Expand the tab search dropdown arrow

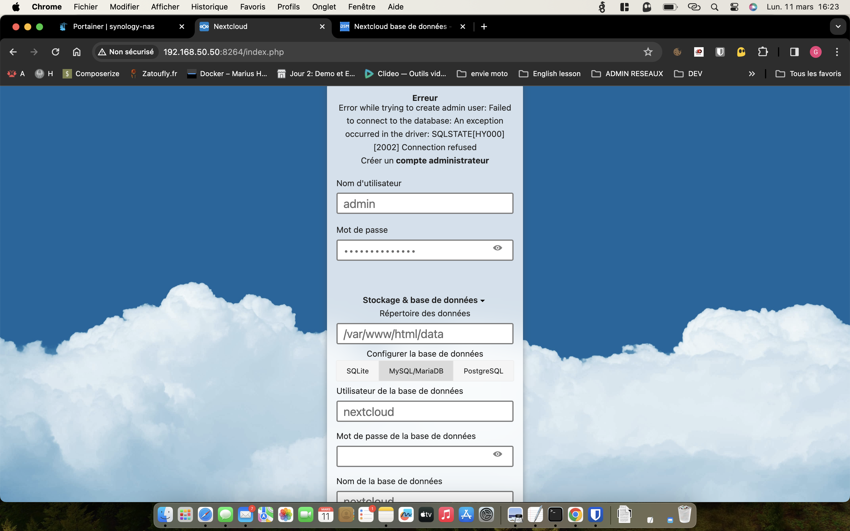point(838,27)
